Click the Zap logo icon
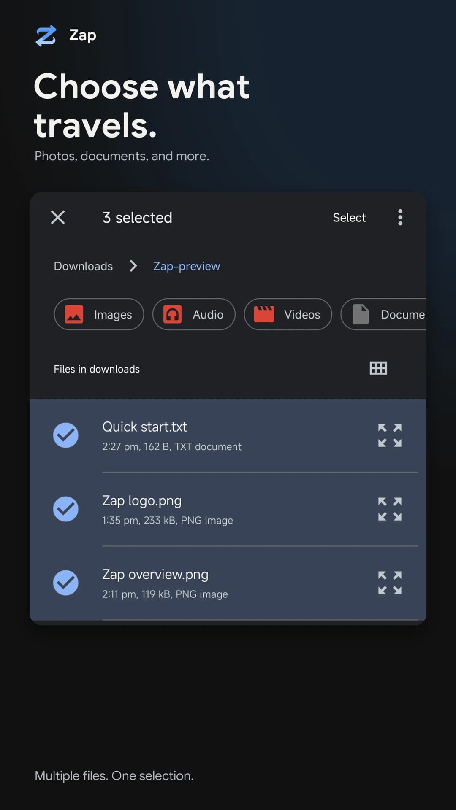This screenshot has width=456, height=810. [x=46, y=36]
